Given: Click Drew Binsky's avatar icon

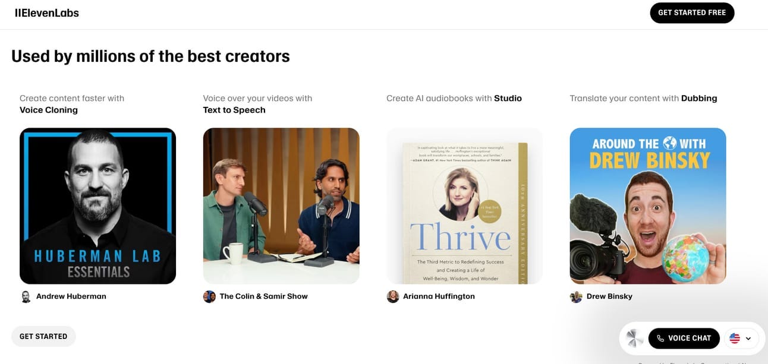Looking at the screenshot, I should click(576, 296).
